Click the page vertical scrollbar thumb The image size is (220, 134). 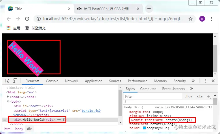coord(215,58)
